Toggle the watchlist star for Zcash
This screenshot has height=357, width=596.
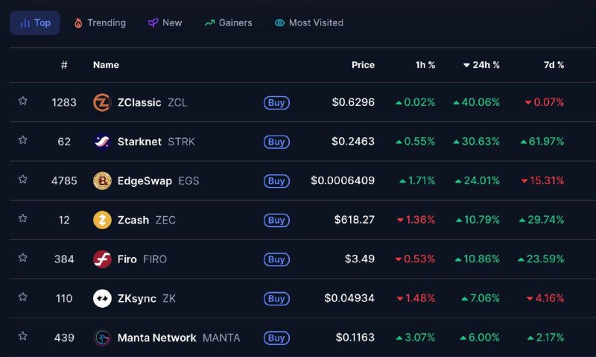[x=23, y=219]
